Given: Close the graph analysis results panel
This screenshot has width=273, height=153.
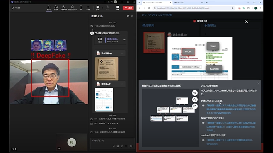Looking at the screenshot, I should click(x=258, y=83).
